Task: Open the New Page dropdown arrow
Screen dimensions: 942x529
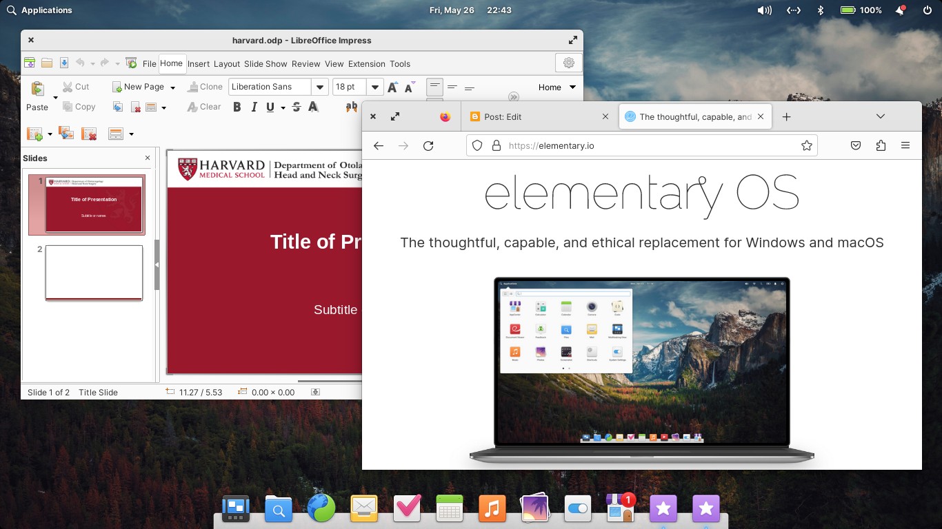Action: pyautogui.click(x=172, y=87)
